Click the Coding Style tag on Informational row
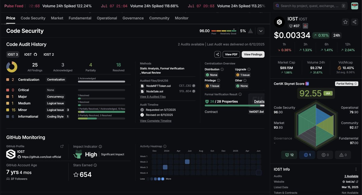This screenshot has width=362, height=195. (56, 117)
